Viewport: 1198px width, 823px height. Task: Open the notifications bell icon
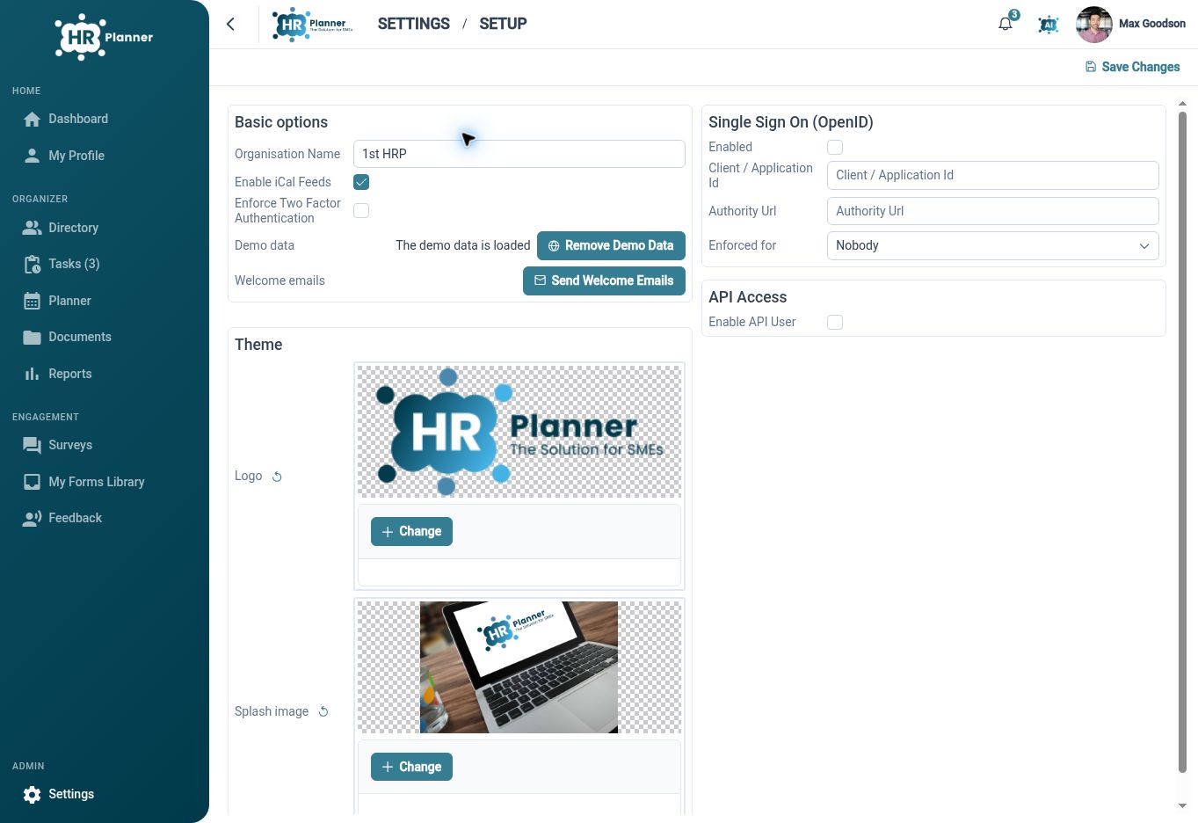1006,24
